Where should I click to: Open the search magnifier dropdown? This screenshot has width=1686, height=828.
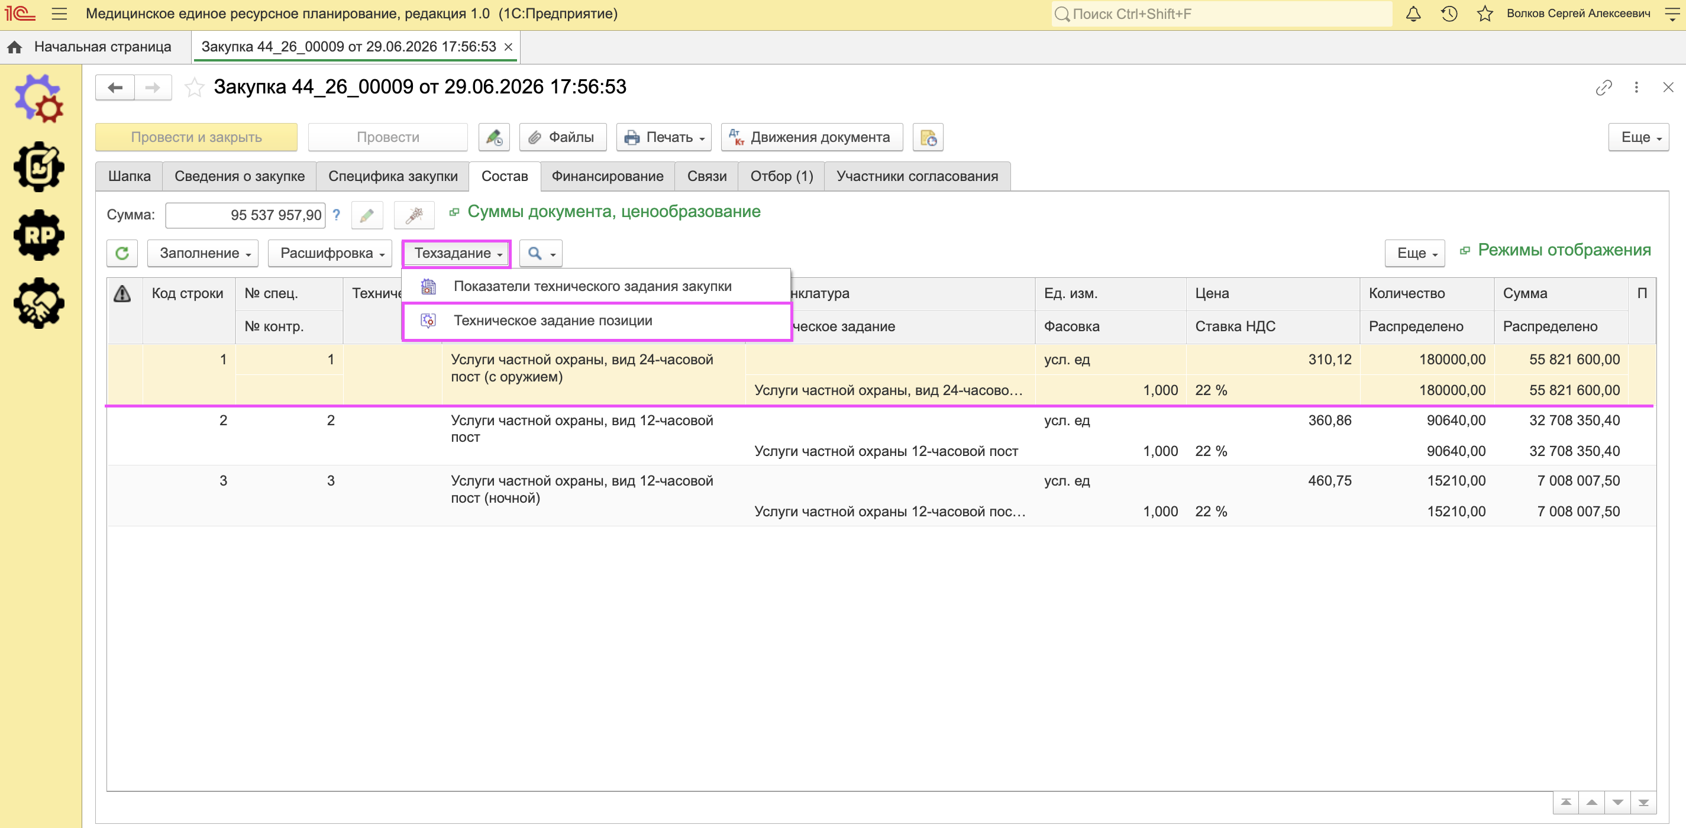[x=541, y=253]
